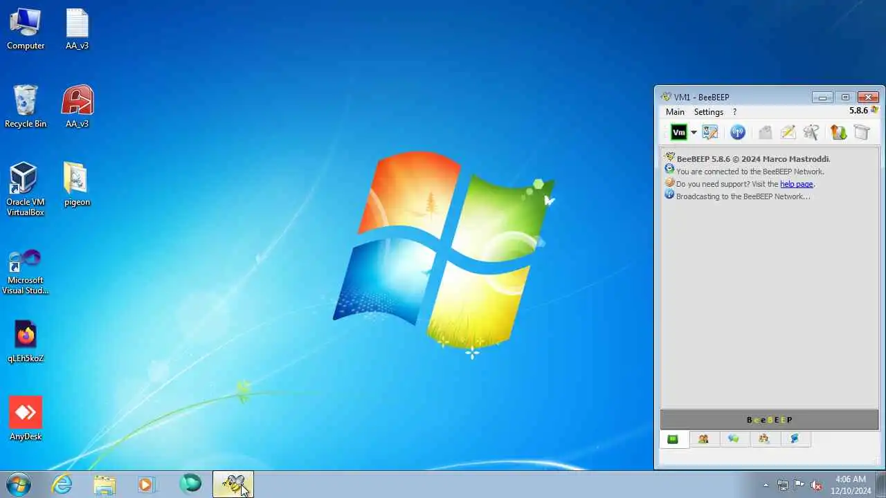Click 'BeeBEEP 5.8.6 © 2024 Marco Mastroddi' text
Screen dimensions: 886x498
(x=753, y=159)
